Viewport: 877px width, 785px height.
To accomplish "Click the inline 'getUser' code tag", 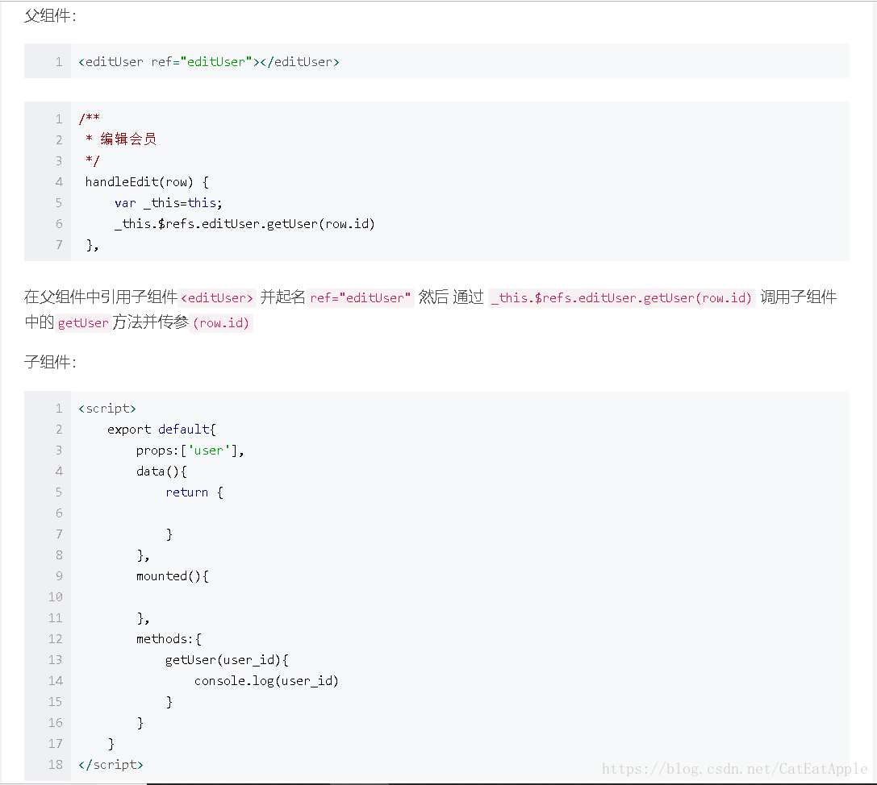I will click(83, 323).
